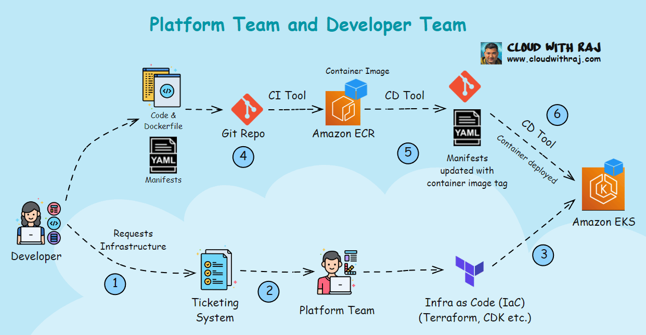The height and width of the screenshot is (335, 646).
Task: Select the 'Container deployed' slanted label
Action: click(x=527, y=159)
